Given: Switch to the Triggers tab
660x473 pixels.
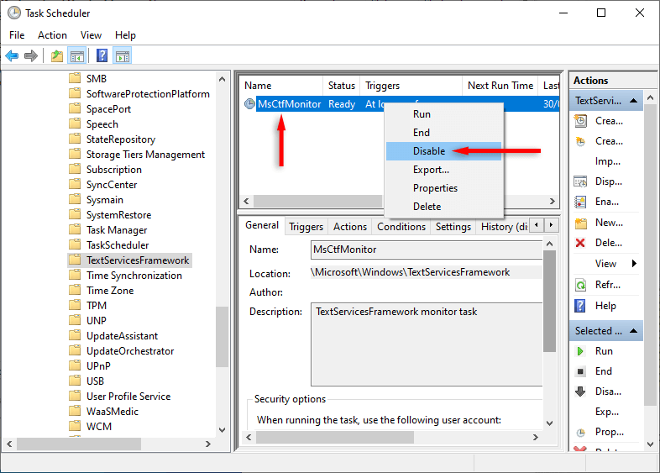Looking at the screenshot, I should [306, 227].
